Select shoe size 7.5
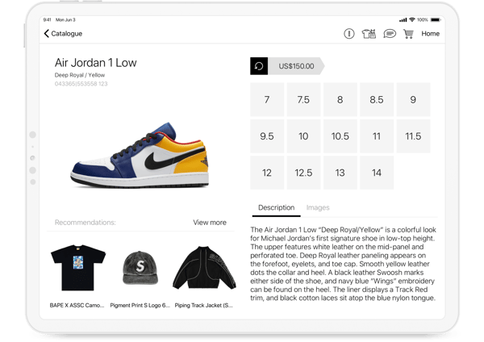 pos(303,100)
